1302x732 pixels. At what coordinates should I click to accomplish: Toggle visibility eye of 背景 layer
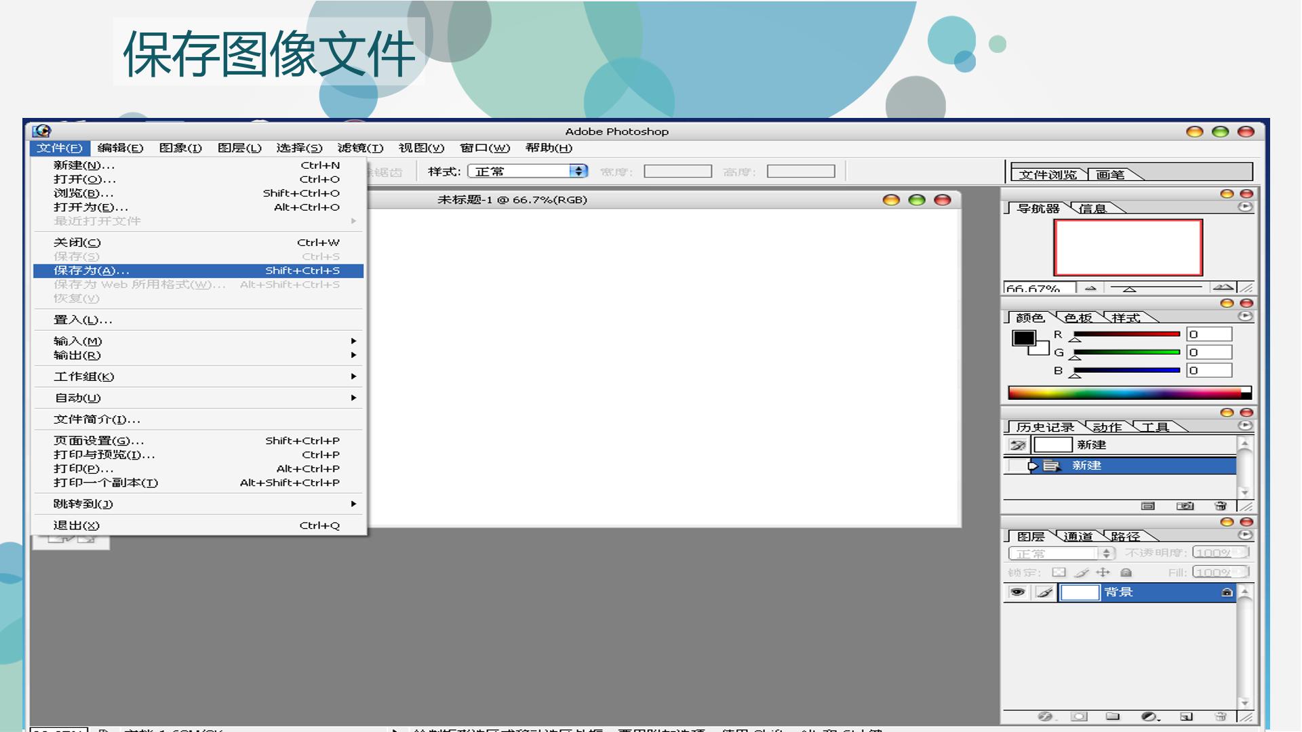pos(1017,592)
